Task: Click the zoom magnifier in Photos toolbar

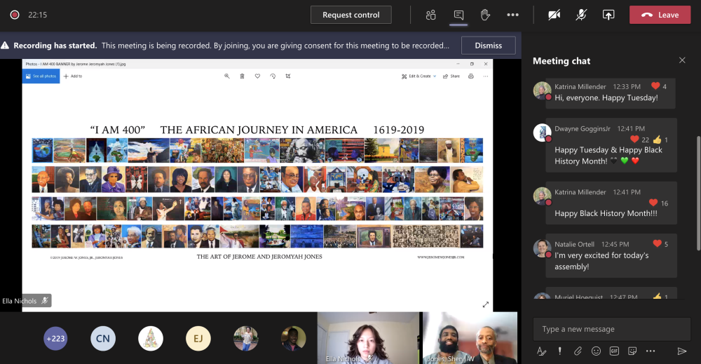Action: (x=227, y=76)
